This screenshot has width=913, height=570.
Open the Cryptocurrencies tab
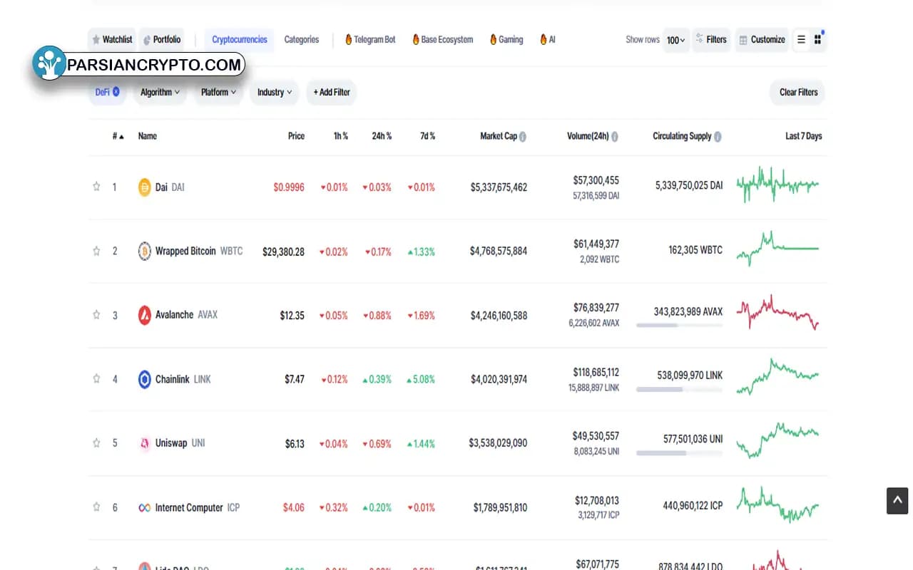tap(240, 40)
